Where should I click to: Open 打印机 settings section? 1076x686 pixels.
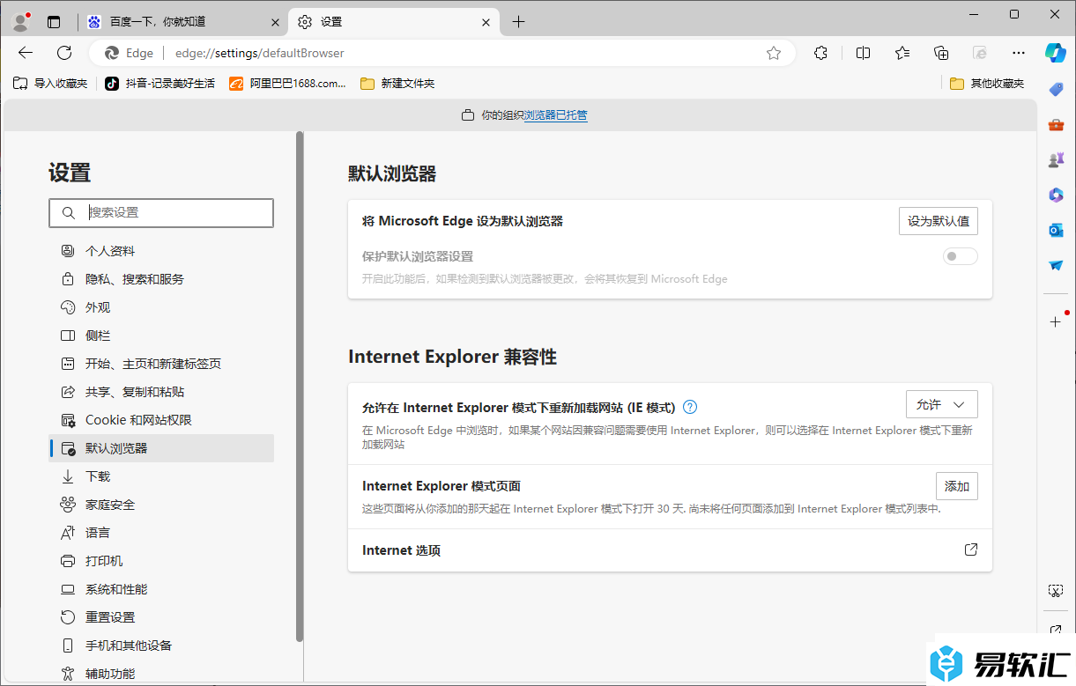tap(161, 561)
